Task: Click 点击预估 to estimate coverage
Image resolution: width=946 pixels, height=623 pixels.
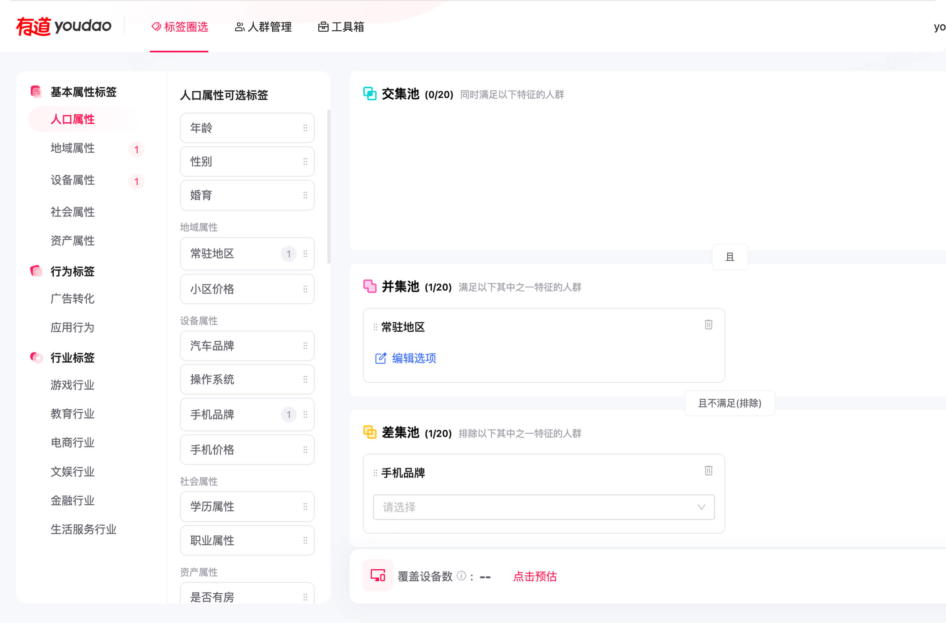Action: 535,576
